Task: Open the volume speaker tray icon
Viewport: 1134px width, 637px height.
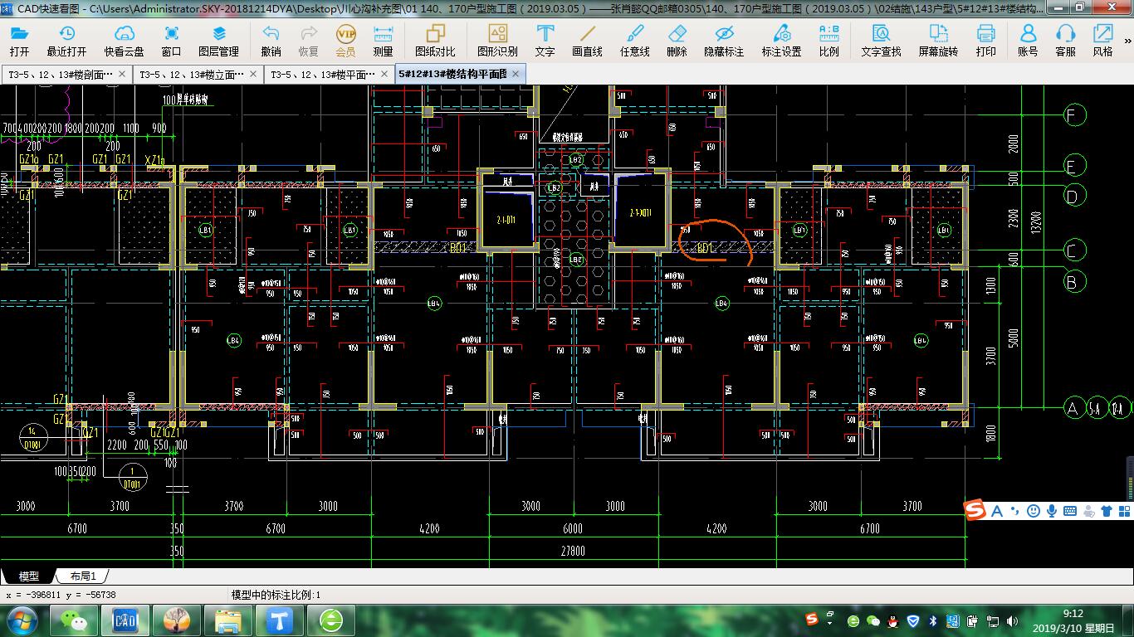Action: click(1012, 620)
